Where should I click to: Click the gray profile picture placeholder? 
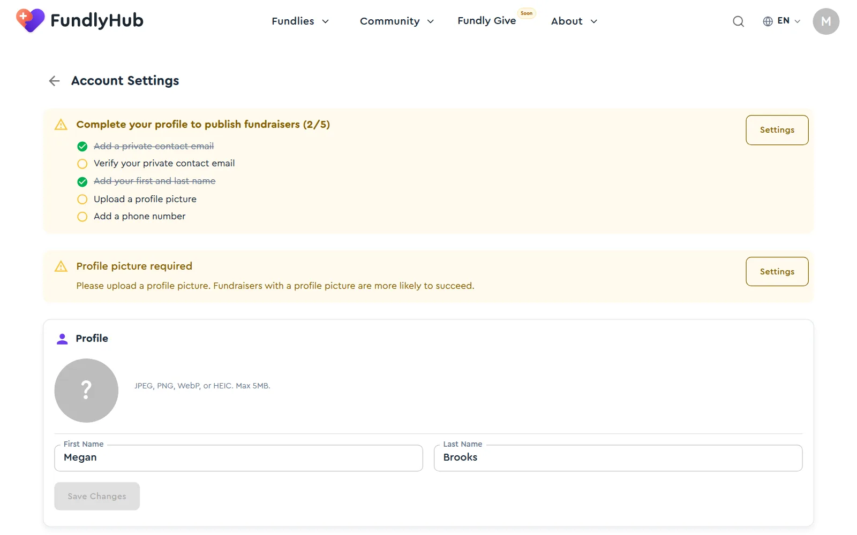coord(86,391)
